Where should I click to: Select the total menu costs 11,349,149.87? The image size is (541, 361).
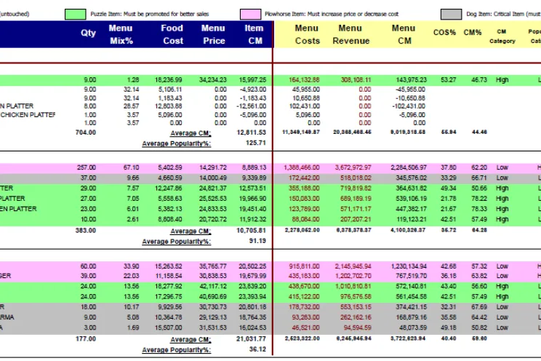click(x=301, y=132)
